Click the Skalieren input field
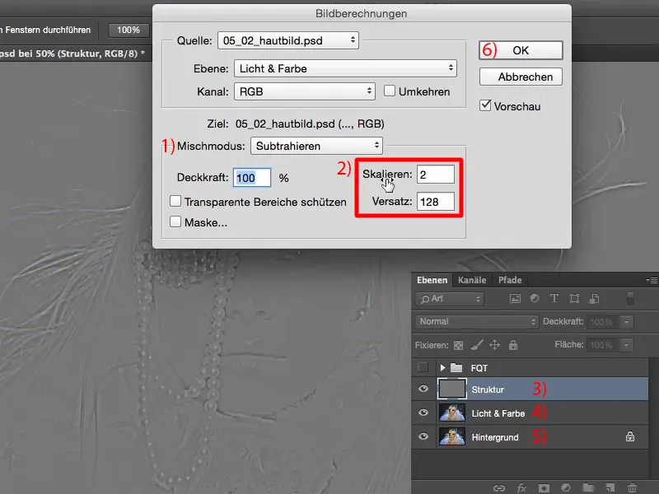The height and width of the screenshot is (494, 659). pos(436,175)
